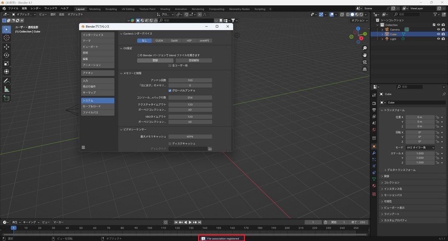Select the Measure tool

[x=6, y=89]
